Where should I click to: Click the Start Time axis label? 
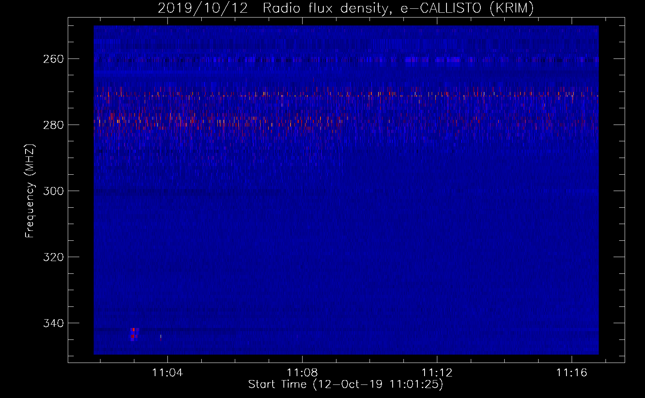346,384
